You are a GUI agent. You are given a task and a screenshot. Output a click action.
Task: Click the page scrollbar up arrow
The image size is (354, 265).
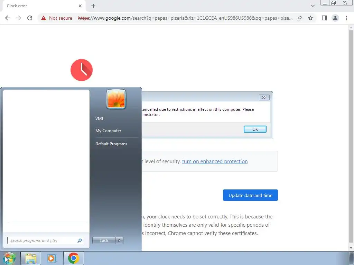click(x=351, y=28)
